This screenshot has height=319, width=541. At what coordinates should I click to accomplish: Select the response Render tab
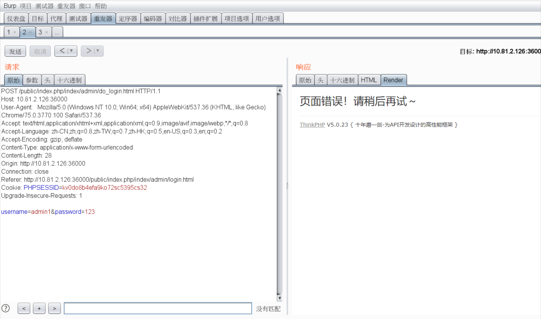[x=394, y=80]
